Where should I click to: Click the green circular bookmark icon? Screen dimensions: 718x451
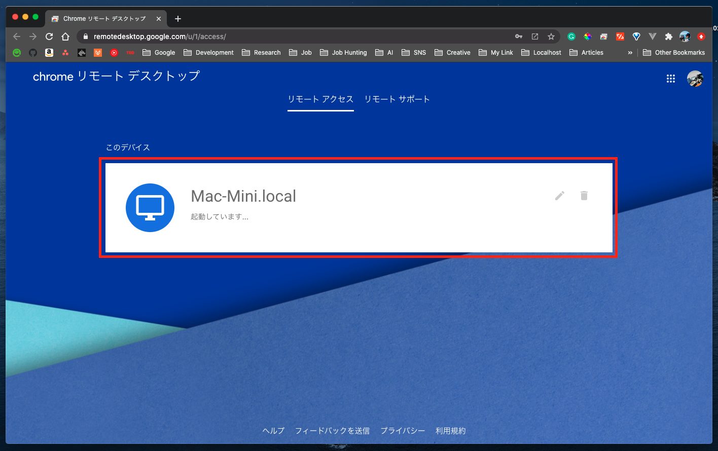(x=17, y=52)
